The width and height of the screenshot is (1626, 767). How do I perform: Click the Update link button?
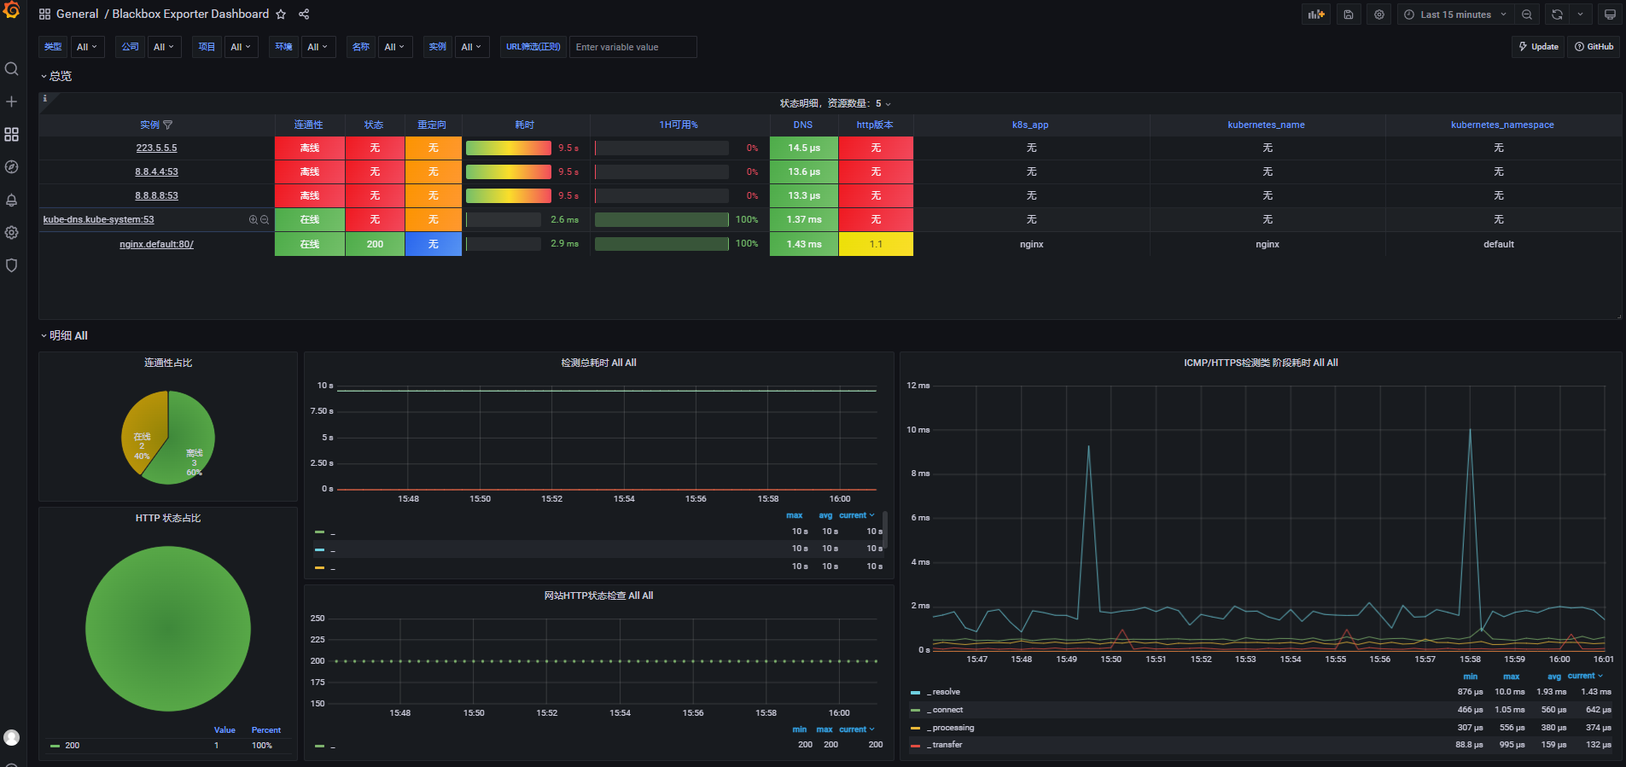pyautogui.click(x=1538, y=47)
